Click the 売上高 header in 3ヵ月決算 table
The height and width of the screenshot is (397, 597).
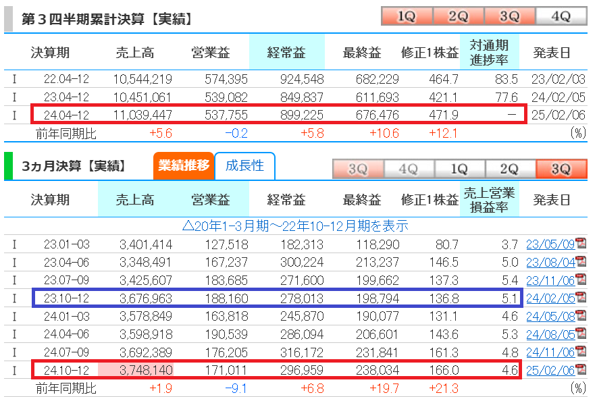135,200
